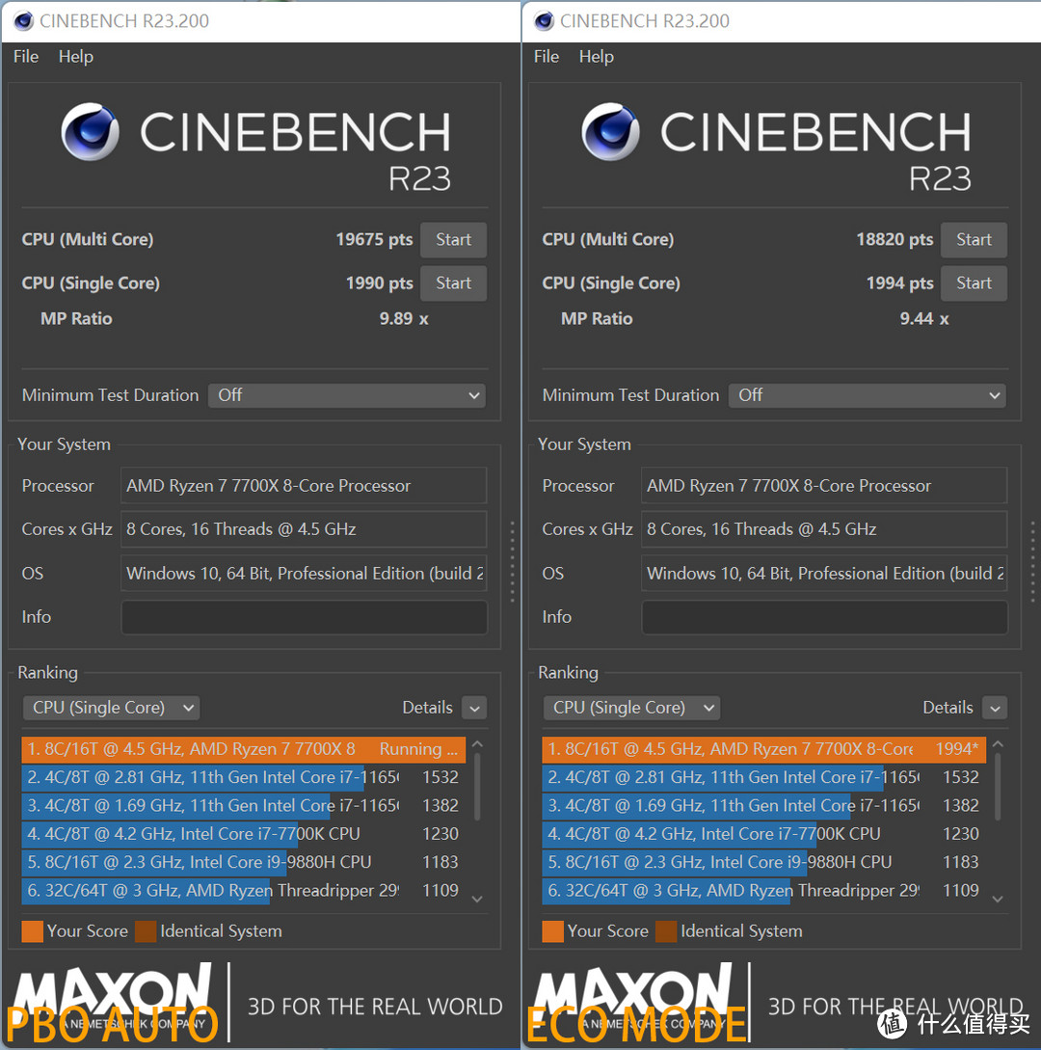This screenshot has width=1041, height=1050.
Task: Select i7-1165 1.69 GHz row in right ranking
Action: (x=763, y=806)
